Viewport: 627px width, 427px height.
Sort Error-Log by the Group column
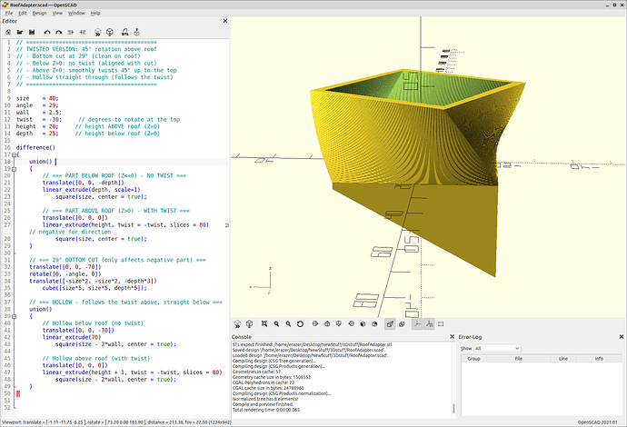point(473,359)
